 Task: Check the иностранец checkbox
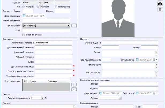(x=56, y=6)
